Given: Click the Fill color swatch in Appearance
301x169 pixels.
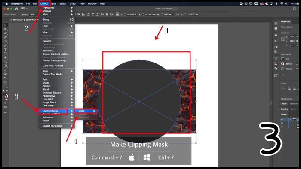Looking at the screenshot, I should click(283, 59).
